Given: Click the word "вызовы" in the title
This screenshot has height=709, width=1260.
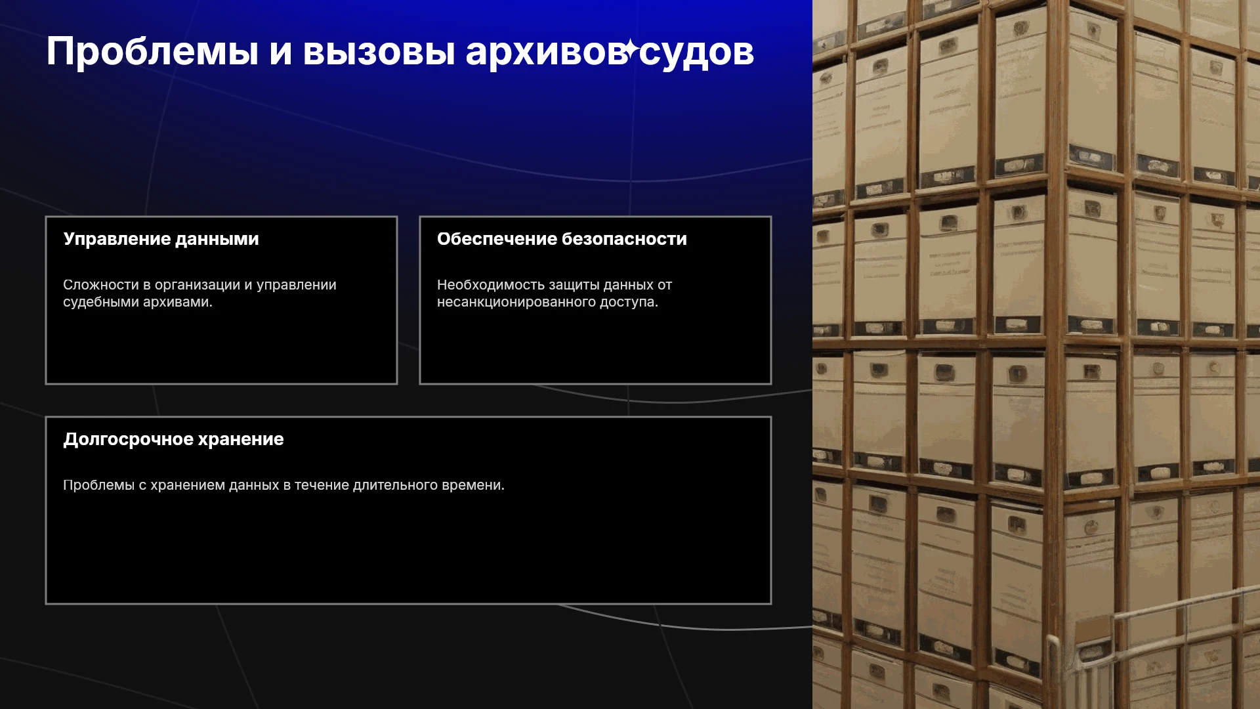Looking at the screenshot, I should (x=379, y=51).
